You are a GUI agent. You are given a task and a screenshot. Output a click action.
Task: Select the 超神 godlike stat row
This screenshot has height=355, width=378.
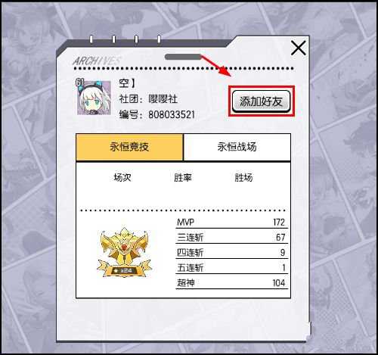(231, 283)
